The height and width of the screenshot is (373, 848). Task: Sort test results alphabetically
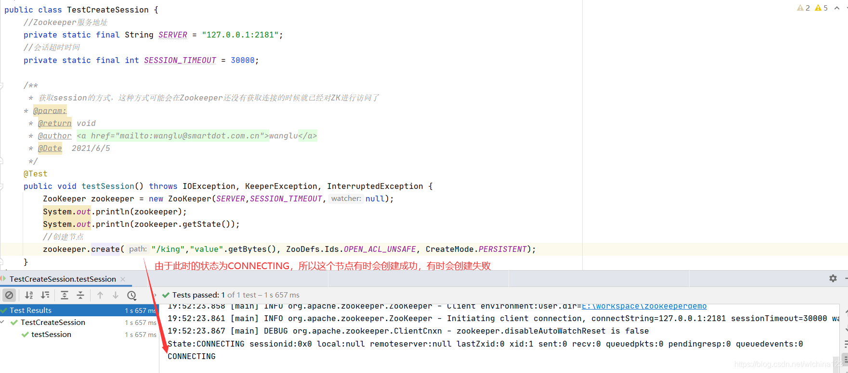29,295
